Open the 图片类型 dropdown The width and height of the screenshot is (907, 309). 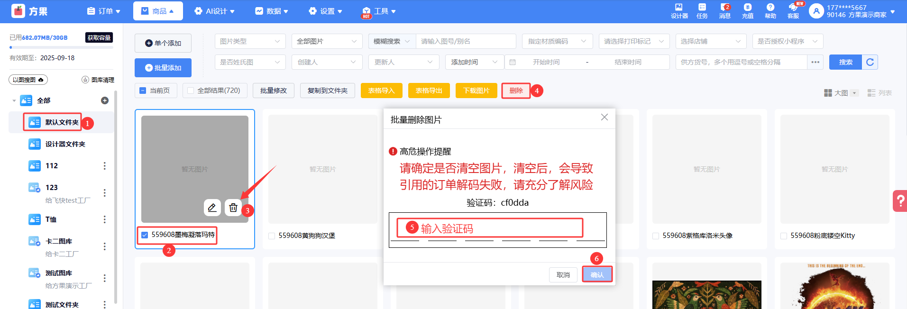(250, 41)
